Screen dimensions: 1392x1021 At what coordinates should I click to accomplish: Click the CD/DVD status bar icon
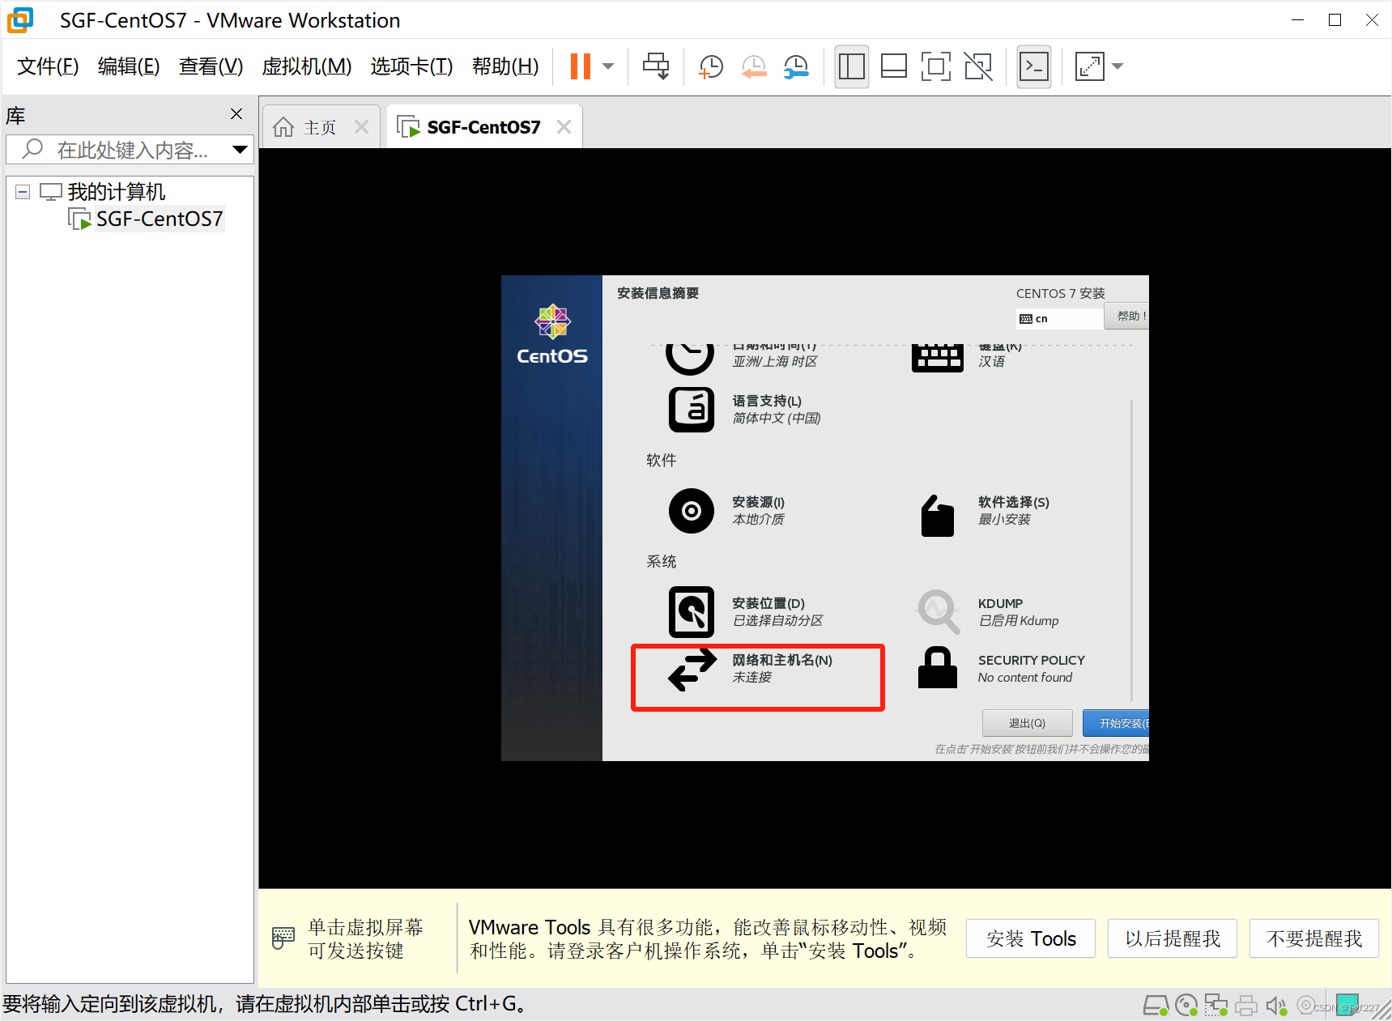coord(1186,1006)
